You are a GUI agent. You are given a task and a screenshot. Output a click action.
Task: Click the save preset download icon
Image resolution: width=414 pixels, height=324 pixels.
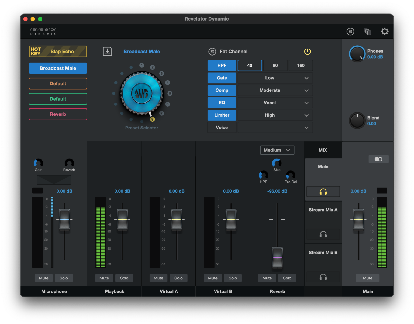click(108, 52)
